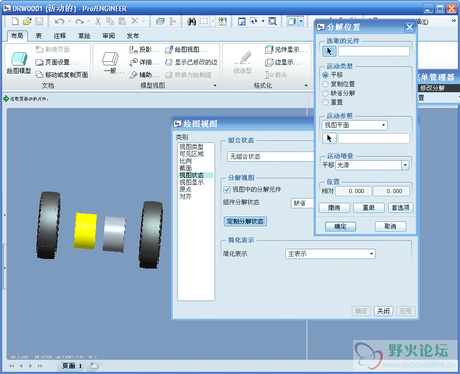Open the 光滑 motion increment dropdown

point(372,165)
